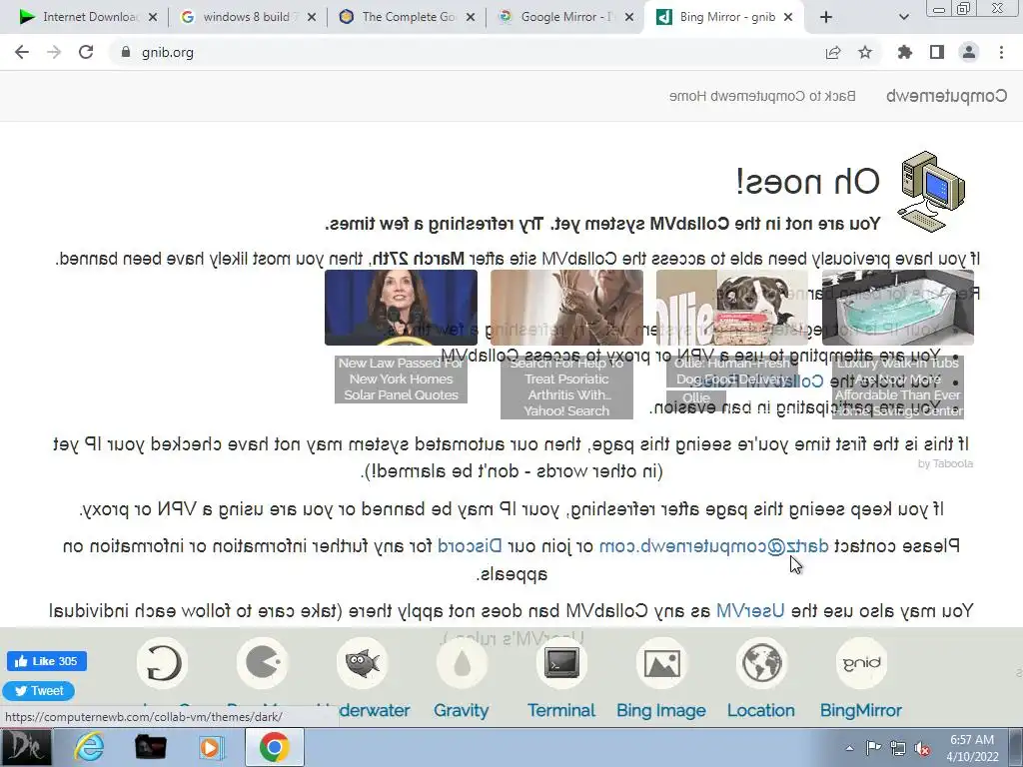Open a new tab with plus button
The image size is (1023, 767).
point(826,18)
